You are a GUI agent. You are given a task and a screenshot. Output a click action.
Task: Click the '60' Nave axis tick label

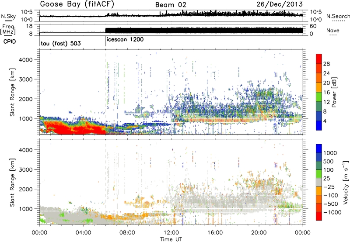click(x=313, y=26)
